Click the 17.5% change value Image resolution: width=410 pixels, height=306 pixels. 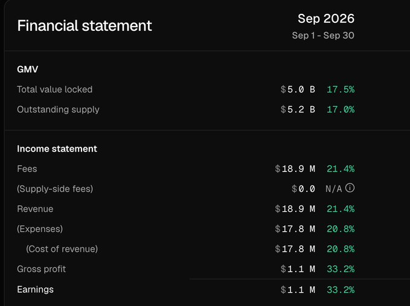tap(341, 89)
